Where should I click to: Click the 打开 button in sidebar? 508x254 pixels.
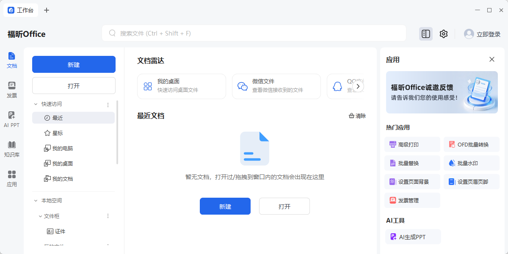pyautogui.click(x=74, y=86)
